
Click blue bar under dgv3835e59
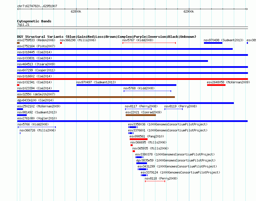(x=142, y=163)
